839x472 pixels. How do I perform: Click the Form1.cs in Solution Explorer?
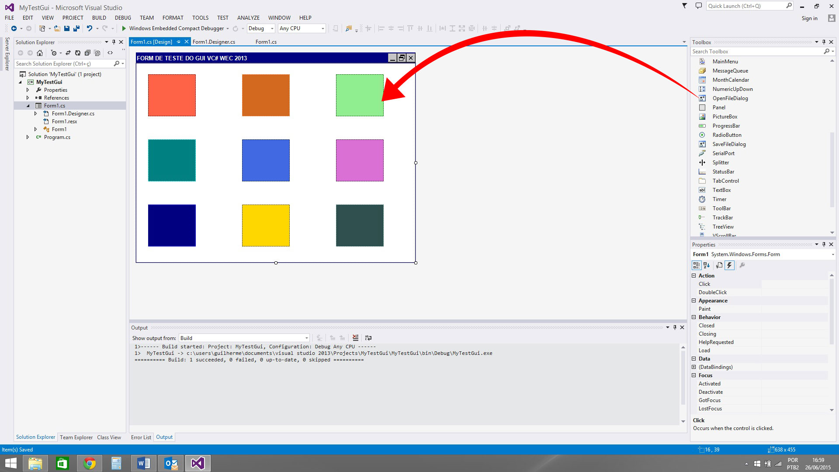(54, 105)
